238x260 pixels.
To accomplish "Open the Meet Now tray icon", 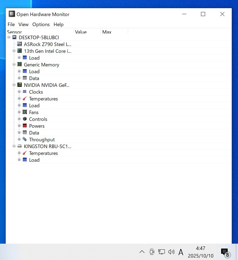I will click(152, 252).
